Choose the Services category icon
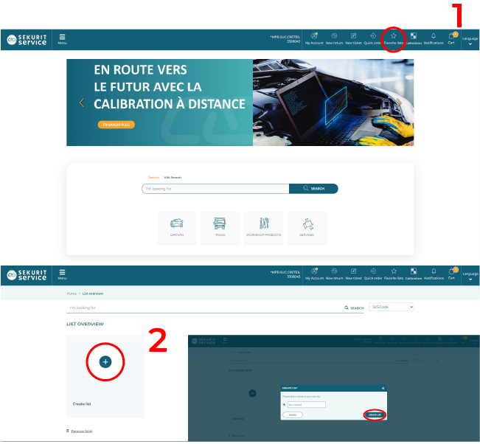The image size is (480, 444). click(307, 224)
